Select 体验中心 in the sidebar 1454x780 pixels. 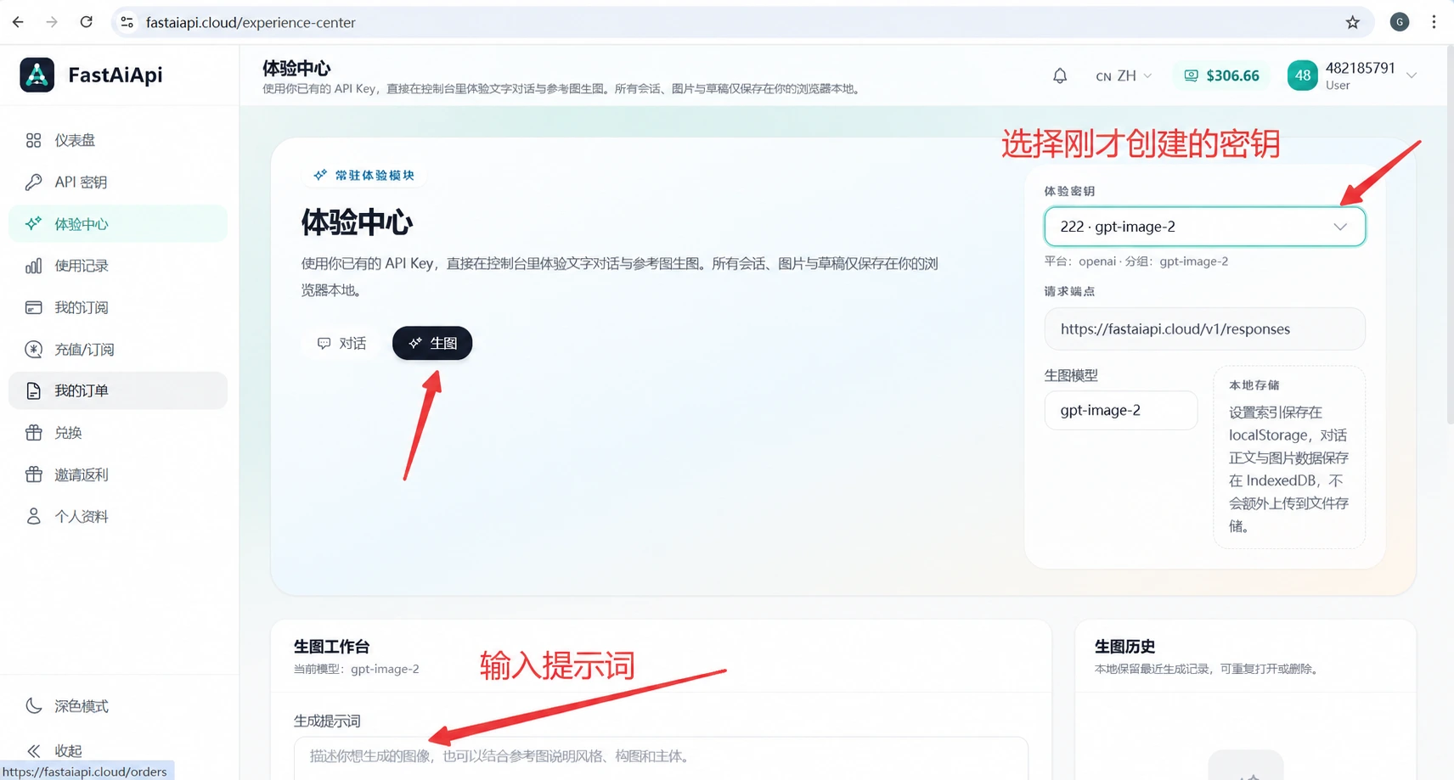pyautogui.click(x=118, y=223)
